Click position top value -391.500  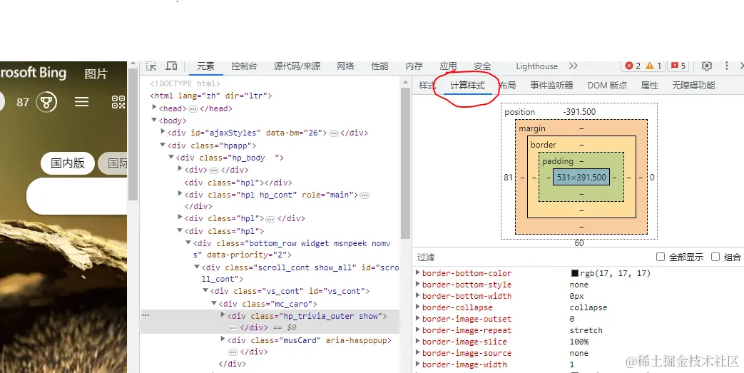click(579, 112)
